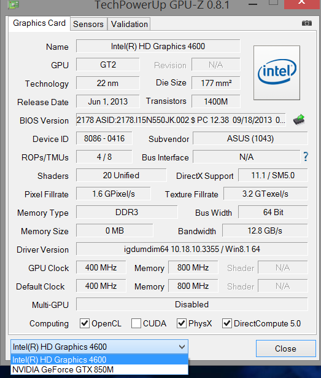
Task: Minimize the GPU-Z window
Action: (x=253, y=4)
